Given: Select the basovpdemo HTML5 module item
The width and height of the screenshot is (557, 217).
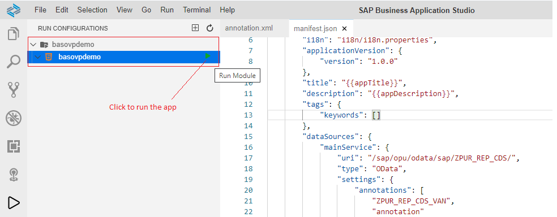Looking at the screenshot, I should point(123,57).
